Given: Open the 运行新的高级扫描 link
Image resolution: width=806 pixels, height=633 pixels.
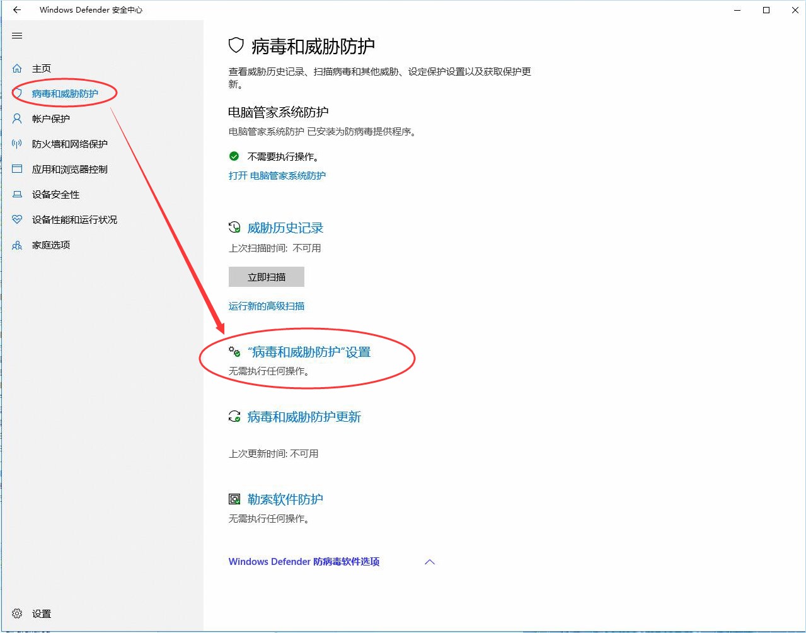Looking at the screenshot, I should [x=266, y=306].
